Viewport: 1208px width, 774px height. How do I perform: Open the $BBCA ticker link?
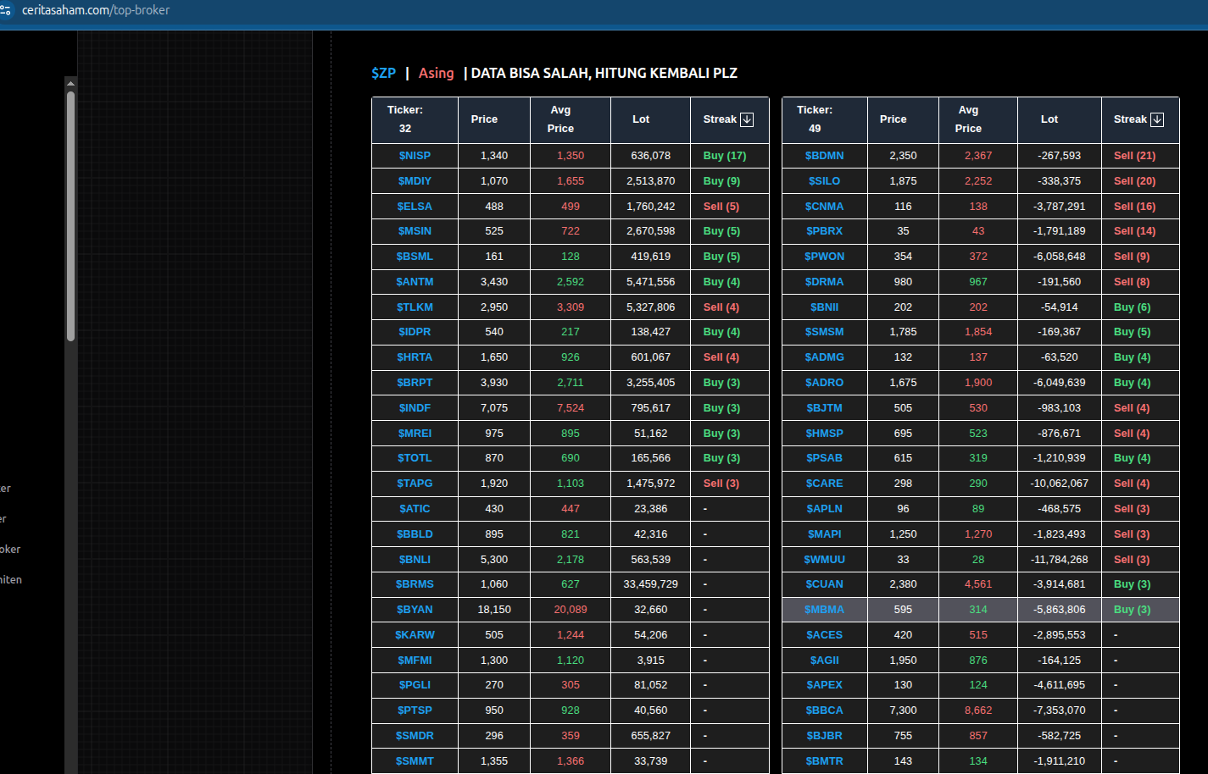point(825,710)
